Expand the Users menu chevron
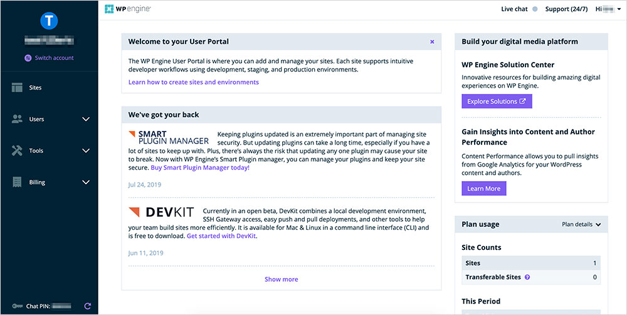The height and width of the screenshot is (315, 627). 87,119
